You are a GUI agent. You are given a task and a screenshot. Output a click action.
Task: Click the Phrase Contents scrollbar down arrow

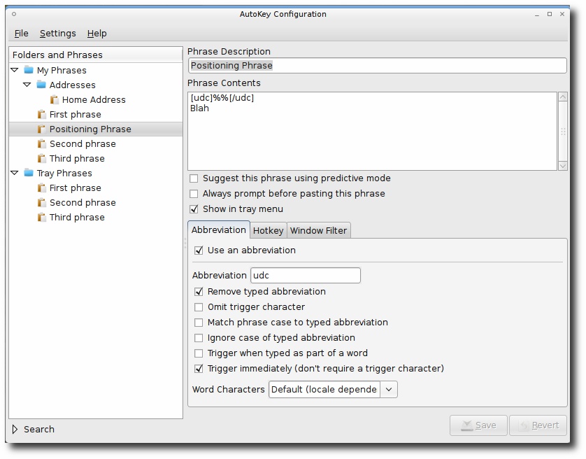click(562, 165)
